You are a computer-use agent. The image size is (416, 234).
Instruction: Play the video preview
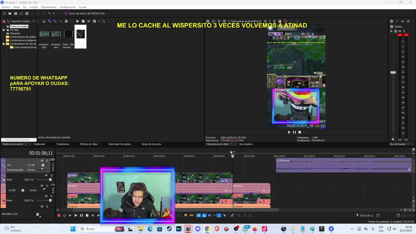tap(289, 132)
